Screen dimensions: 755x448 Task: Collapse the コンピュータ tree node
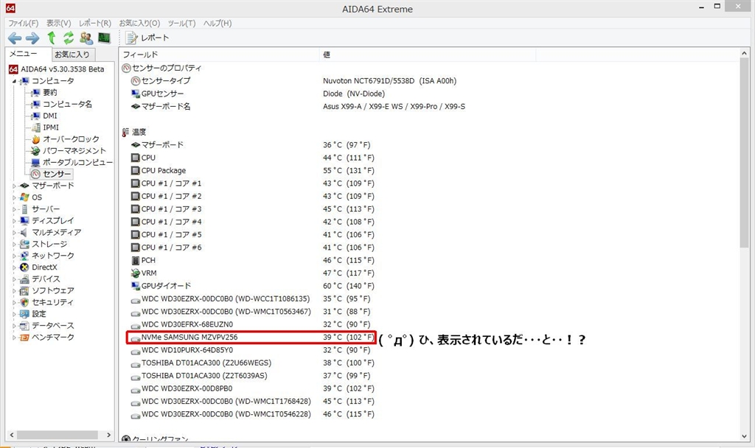click(x=14, y=81)
